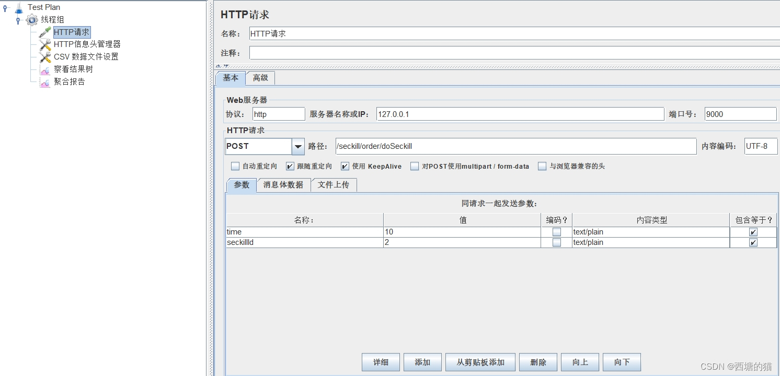
Task: Click the 添加 button
Action: pos(422,362)
